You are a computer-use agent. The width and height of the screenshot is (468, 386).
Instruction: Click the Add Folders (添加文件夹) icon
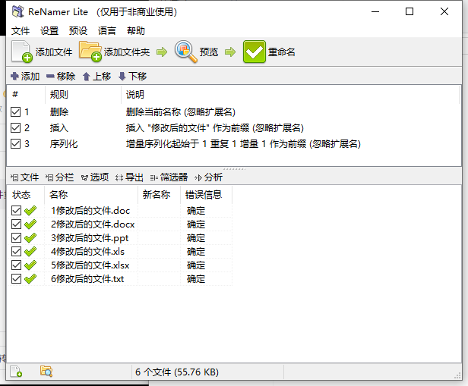[90, 52]
